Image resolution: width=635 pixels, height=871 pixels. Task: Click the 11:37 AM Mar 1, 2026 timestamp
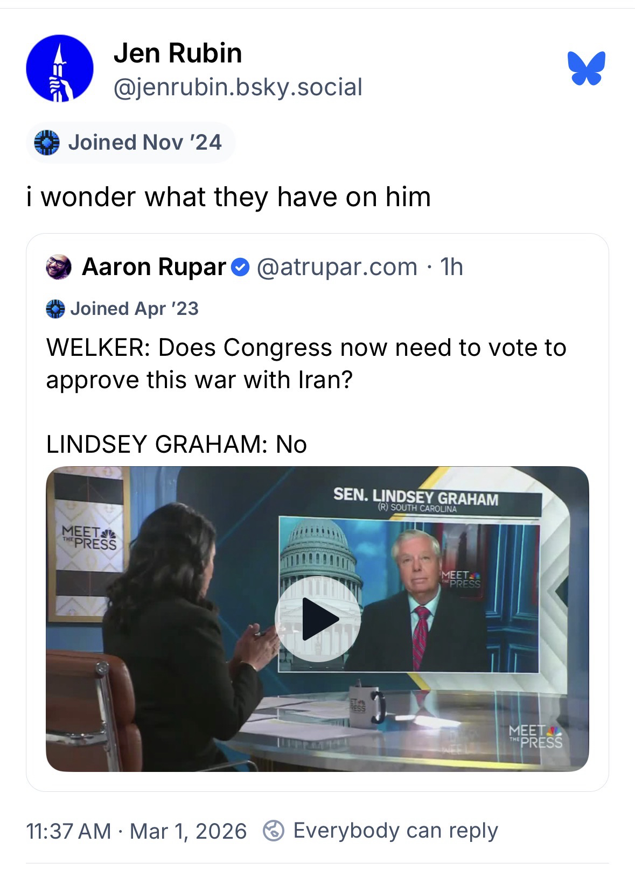136,831
